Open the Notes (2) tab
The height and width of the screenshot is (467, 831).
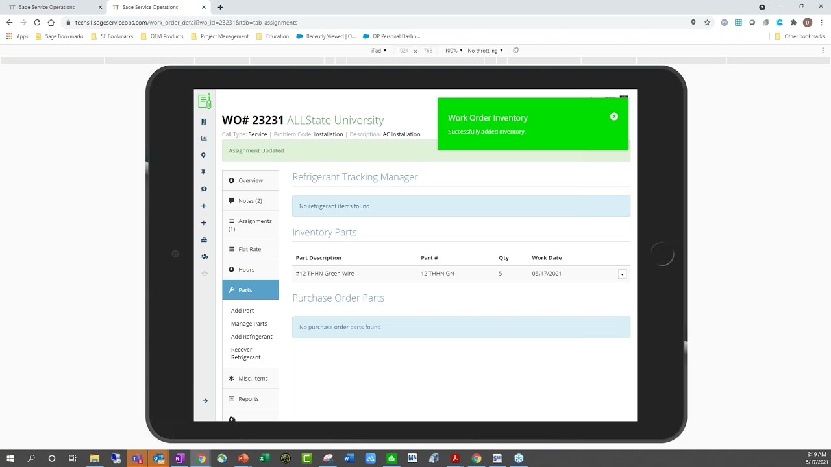point(251,200)
